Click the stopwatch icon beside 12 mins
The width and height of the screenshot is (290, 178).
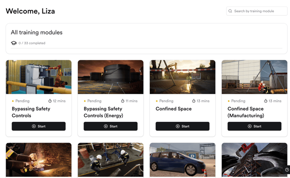coord(50,101)
